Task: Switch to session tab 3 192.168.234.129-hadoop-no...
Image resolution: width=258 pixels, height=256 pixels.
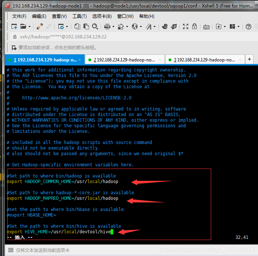Action: tap(205, 60)
